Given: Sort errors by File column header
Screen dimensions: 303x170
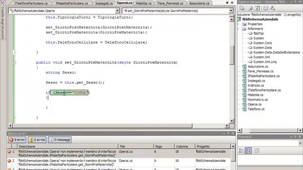Looking at the screenshot, I should pos(136,146).
